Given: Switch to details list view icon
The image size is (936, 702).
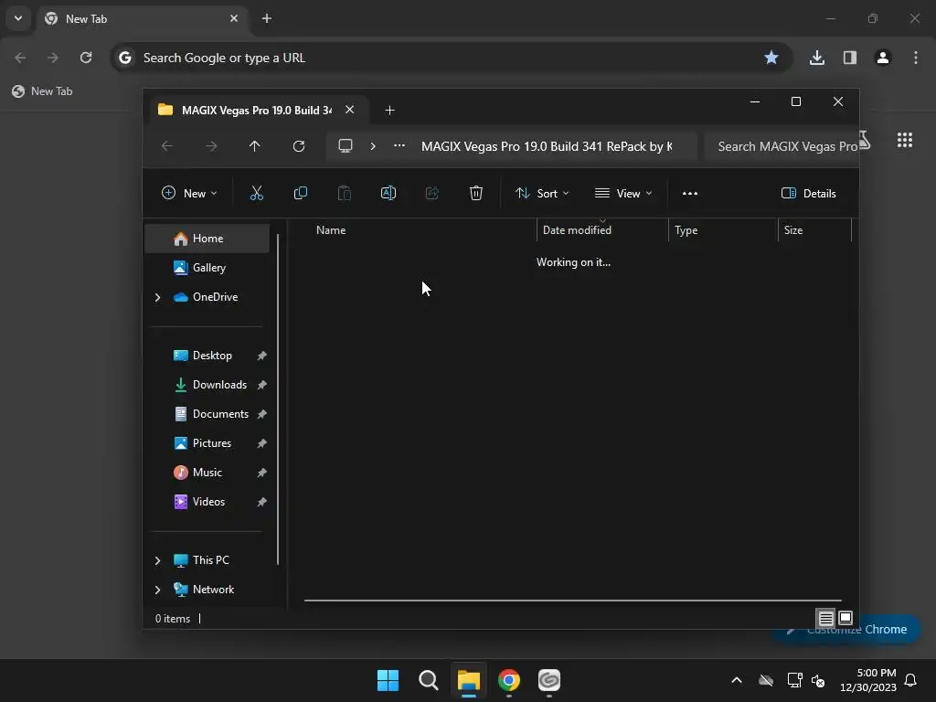Looking at the screenshot, I should tap(825, 618).
